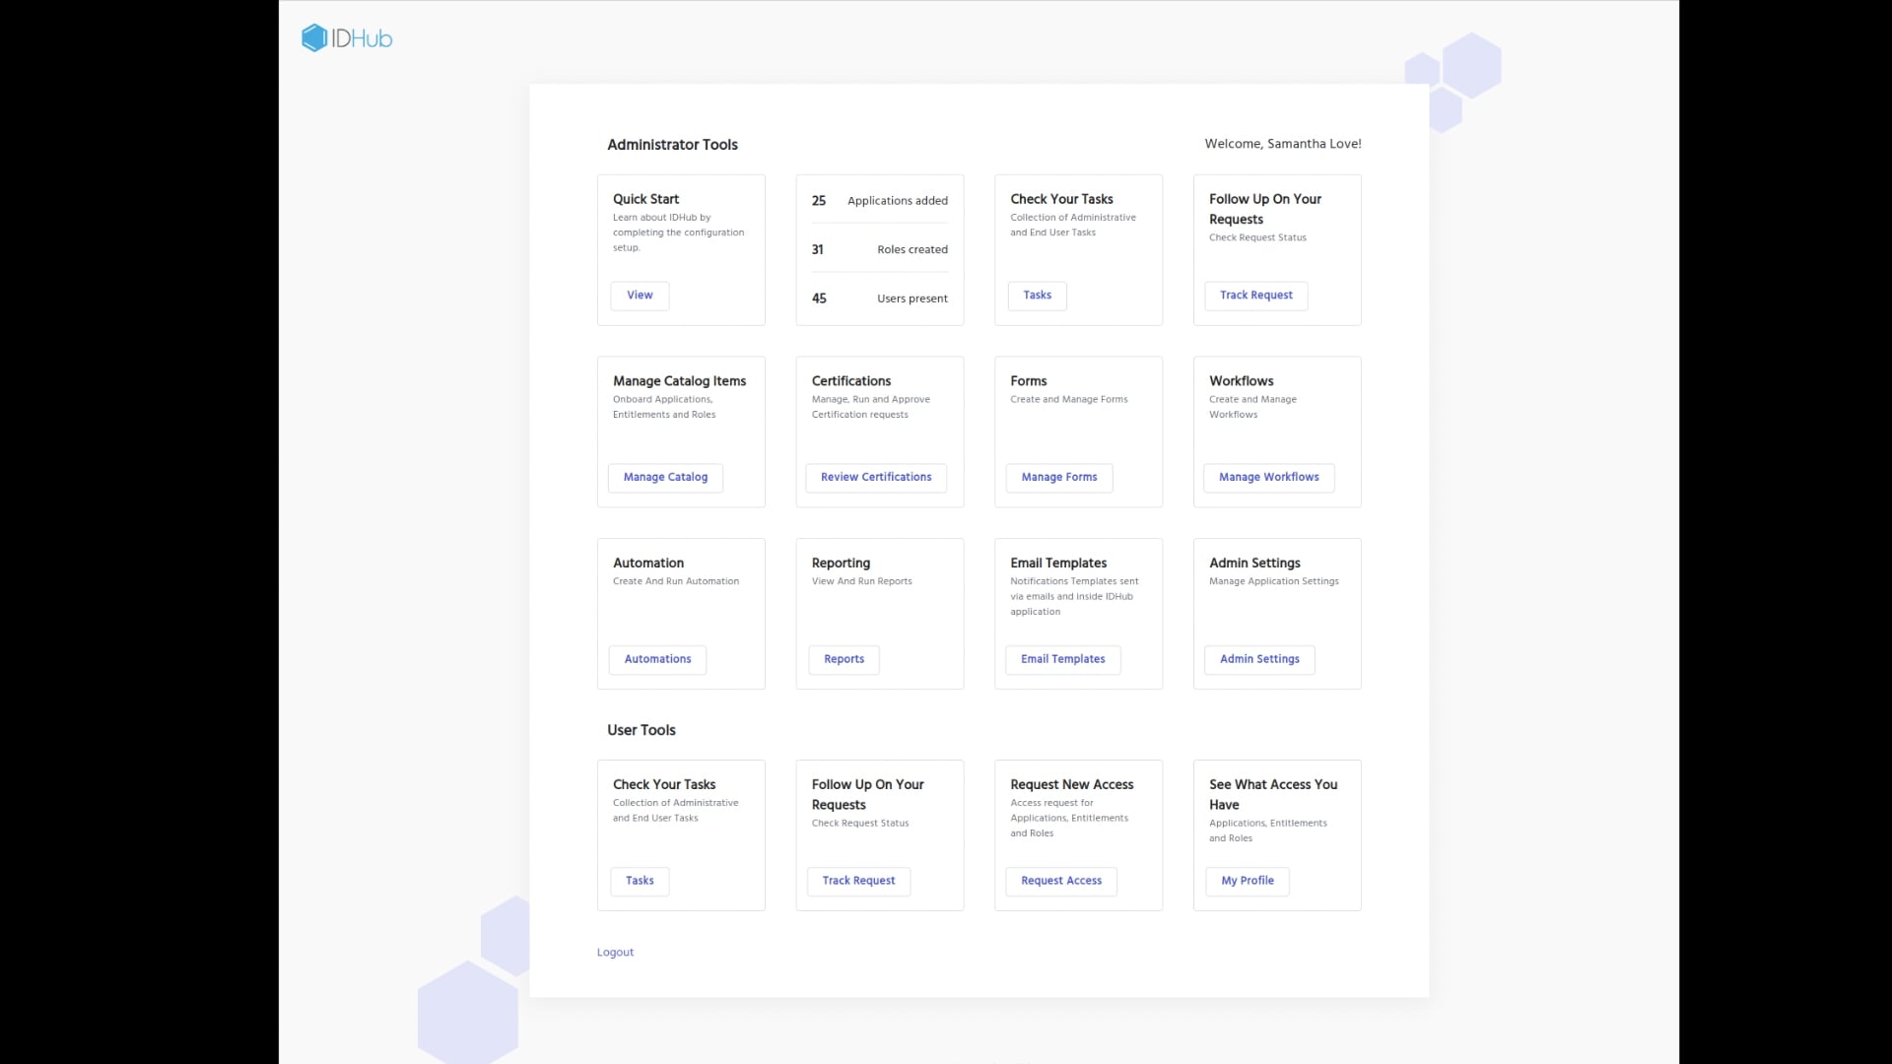Image resolution: width=1892 pixels, height=1064 pixels.
Task: Click the Administrator Tools section title
Action: coord(672,145)
